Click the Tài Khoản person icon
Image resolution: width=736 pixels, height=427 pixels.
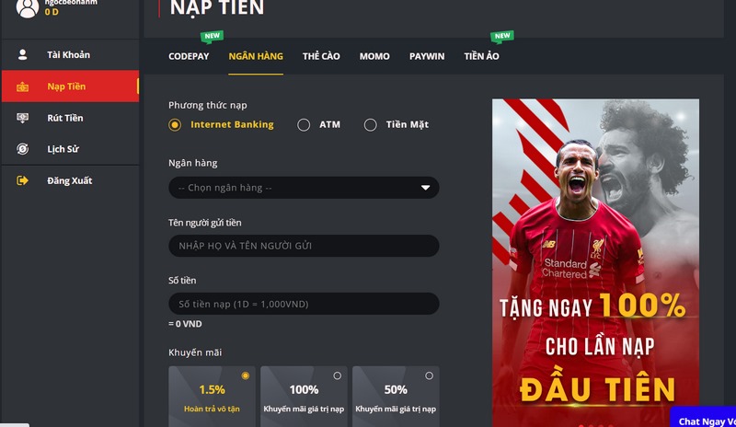pos(22,54)
